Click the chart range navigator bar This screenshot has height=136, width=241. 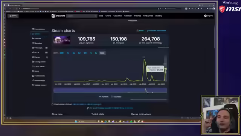pos(110,91)
